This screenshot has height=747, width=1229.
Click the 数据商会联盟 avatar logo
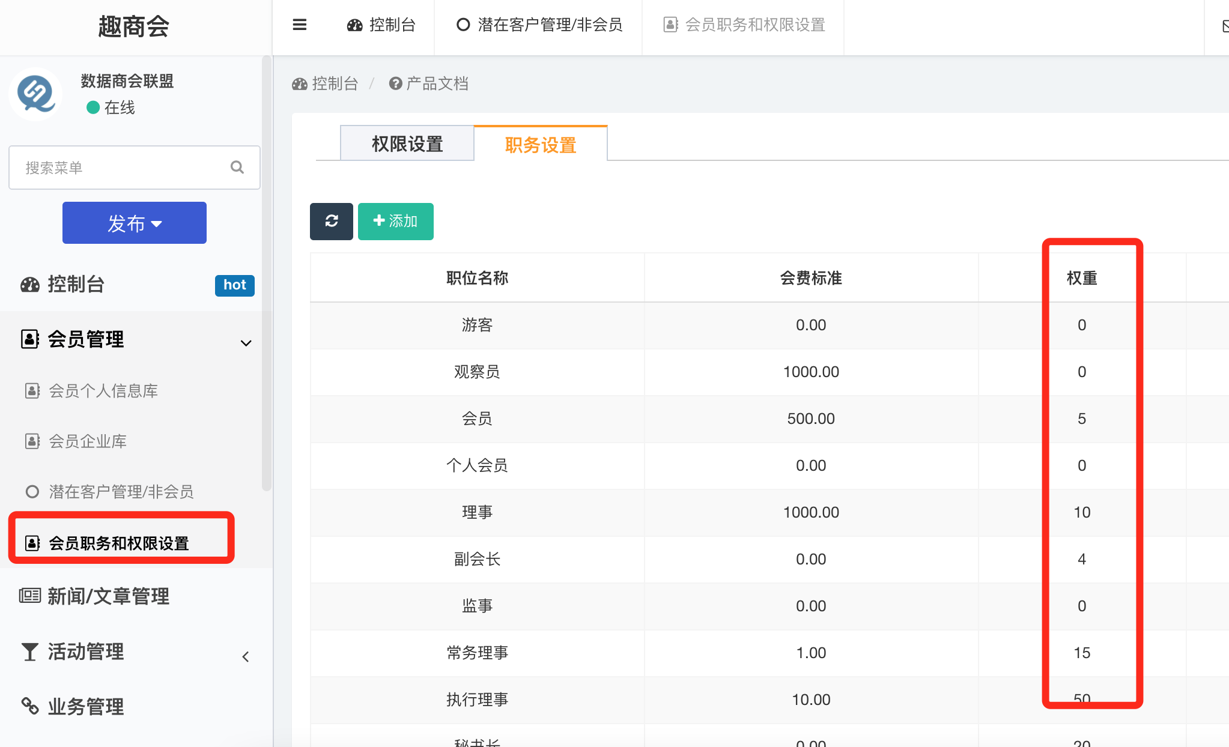coord(36,94)
